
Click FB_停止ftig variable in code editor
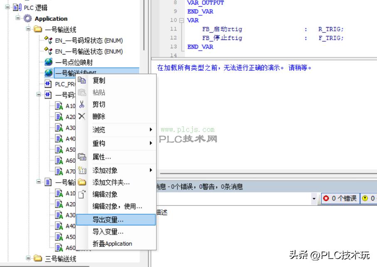coord(222,38)
